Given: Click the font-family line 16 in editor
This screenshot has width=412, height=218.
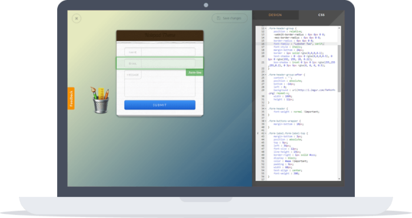Looking at the screenshot, I should pyautogui.click(x=299, y=44).
